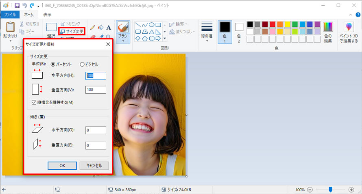Click the skew vertical (垂直方向(E)) degrees field
This screenshot has width=362, height=194.
coord(96,145)
